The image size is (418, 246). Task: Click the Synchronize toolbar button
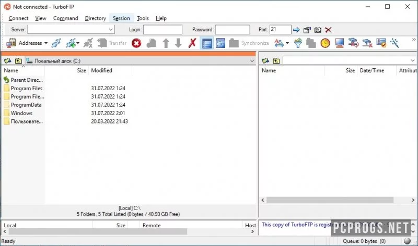click(249, 43)
